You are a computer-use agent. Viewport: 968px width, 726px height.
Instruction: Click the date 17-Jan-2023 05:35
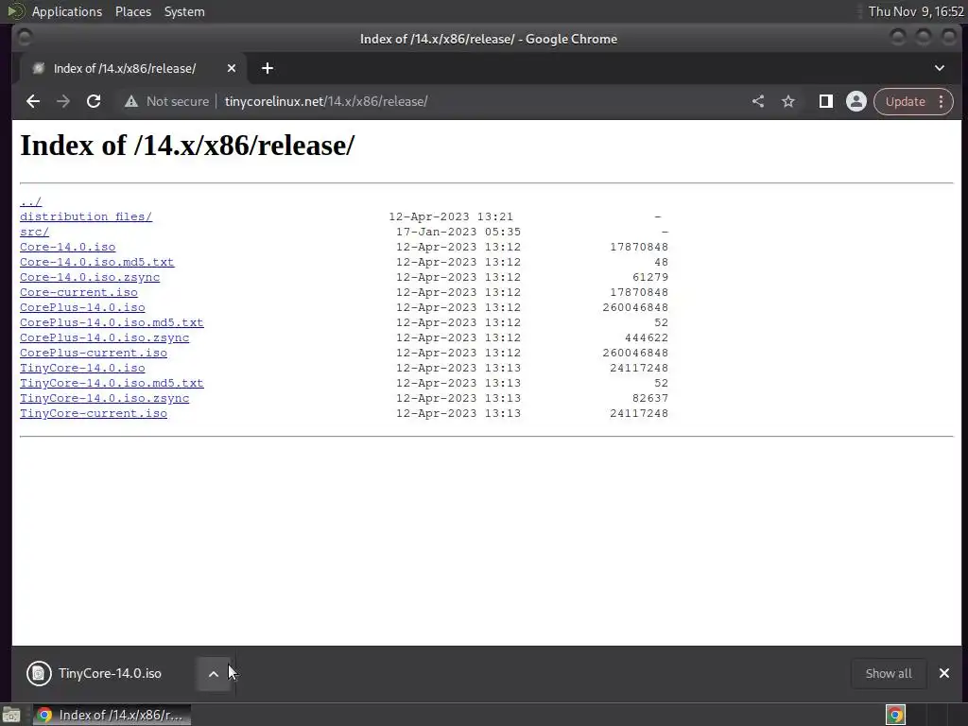[458, 233]
